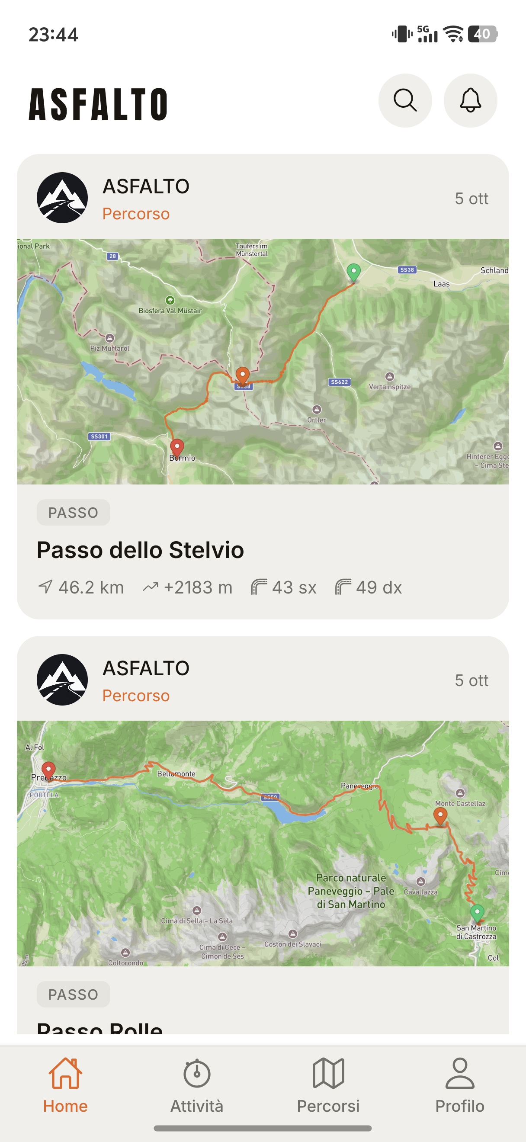Image resolution: width=526 pixels, height=1142 pixels.
Task: Select the red end pin at Bormio
Action: [177, 449]
